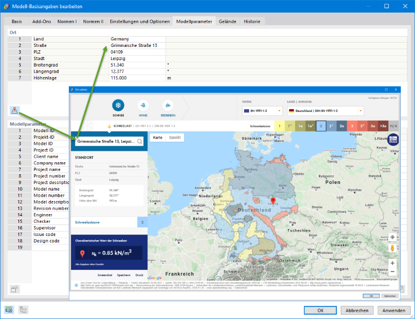Screen dimensions: 415x319
Task: Select the Client name parameter row
Action: [38, 156]
